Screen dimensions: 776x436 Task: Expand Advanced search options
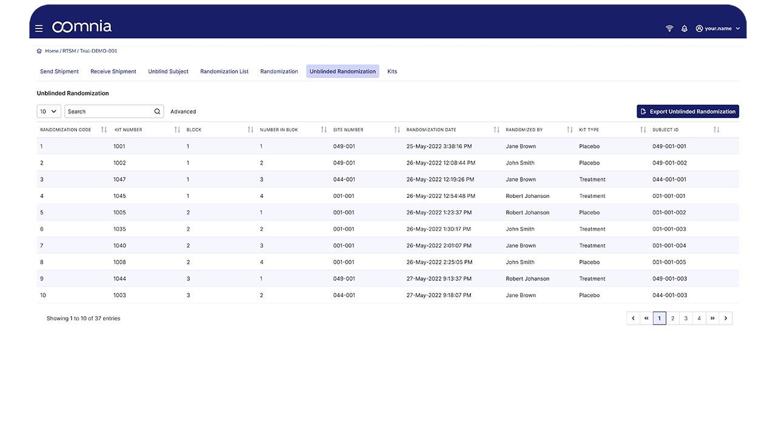(x=183, y=111)
